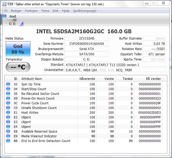Click the temperature -- °C indicator
Image resolution: width=172 pixels, height=158 pixels.
pos(18,67)
